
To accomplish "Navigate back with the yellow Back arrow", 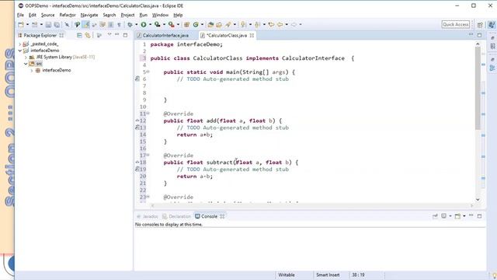I will 280,24.
